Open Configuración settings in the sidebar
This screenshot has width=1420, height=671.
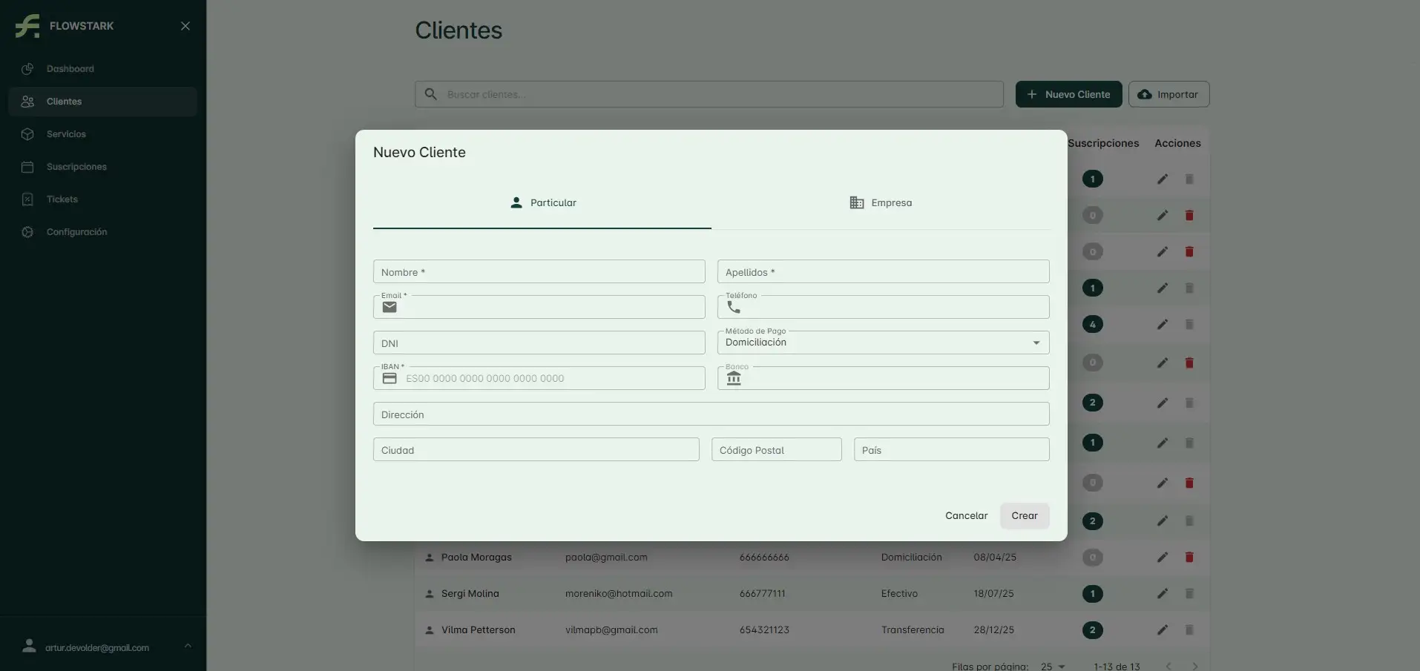76,232
